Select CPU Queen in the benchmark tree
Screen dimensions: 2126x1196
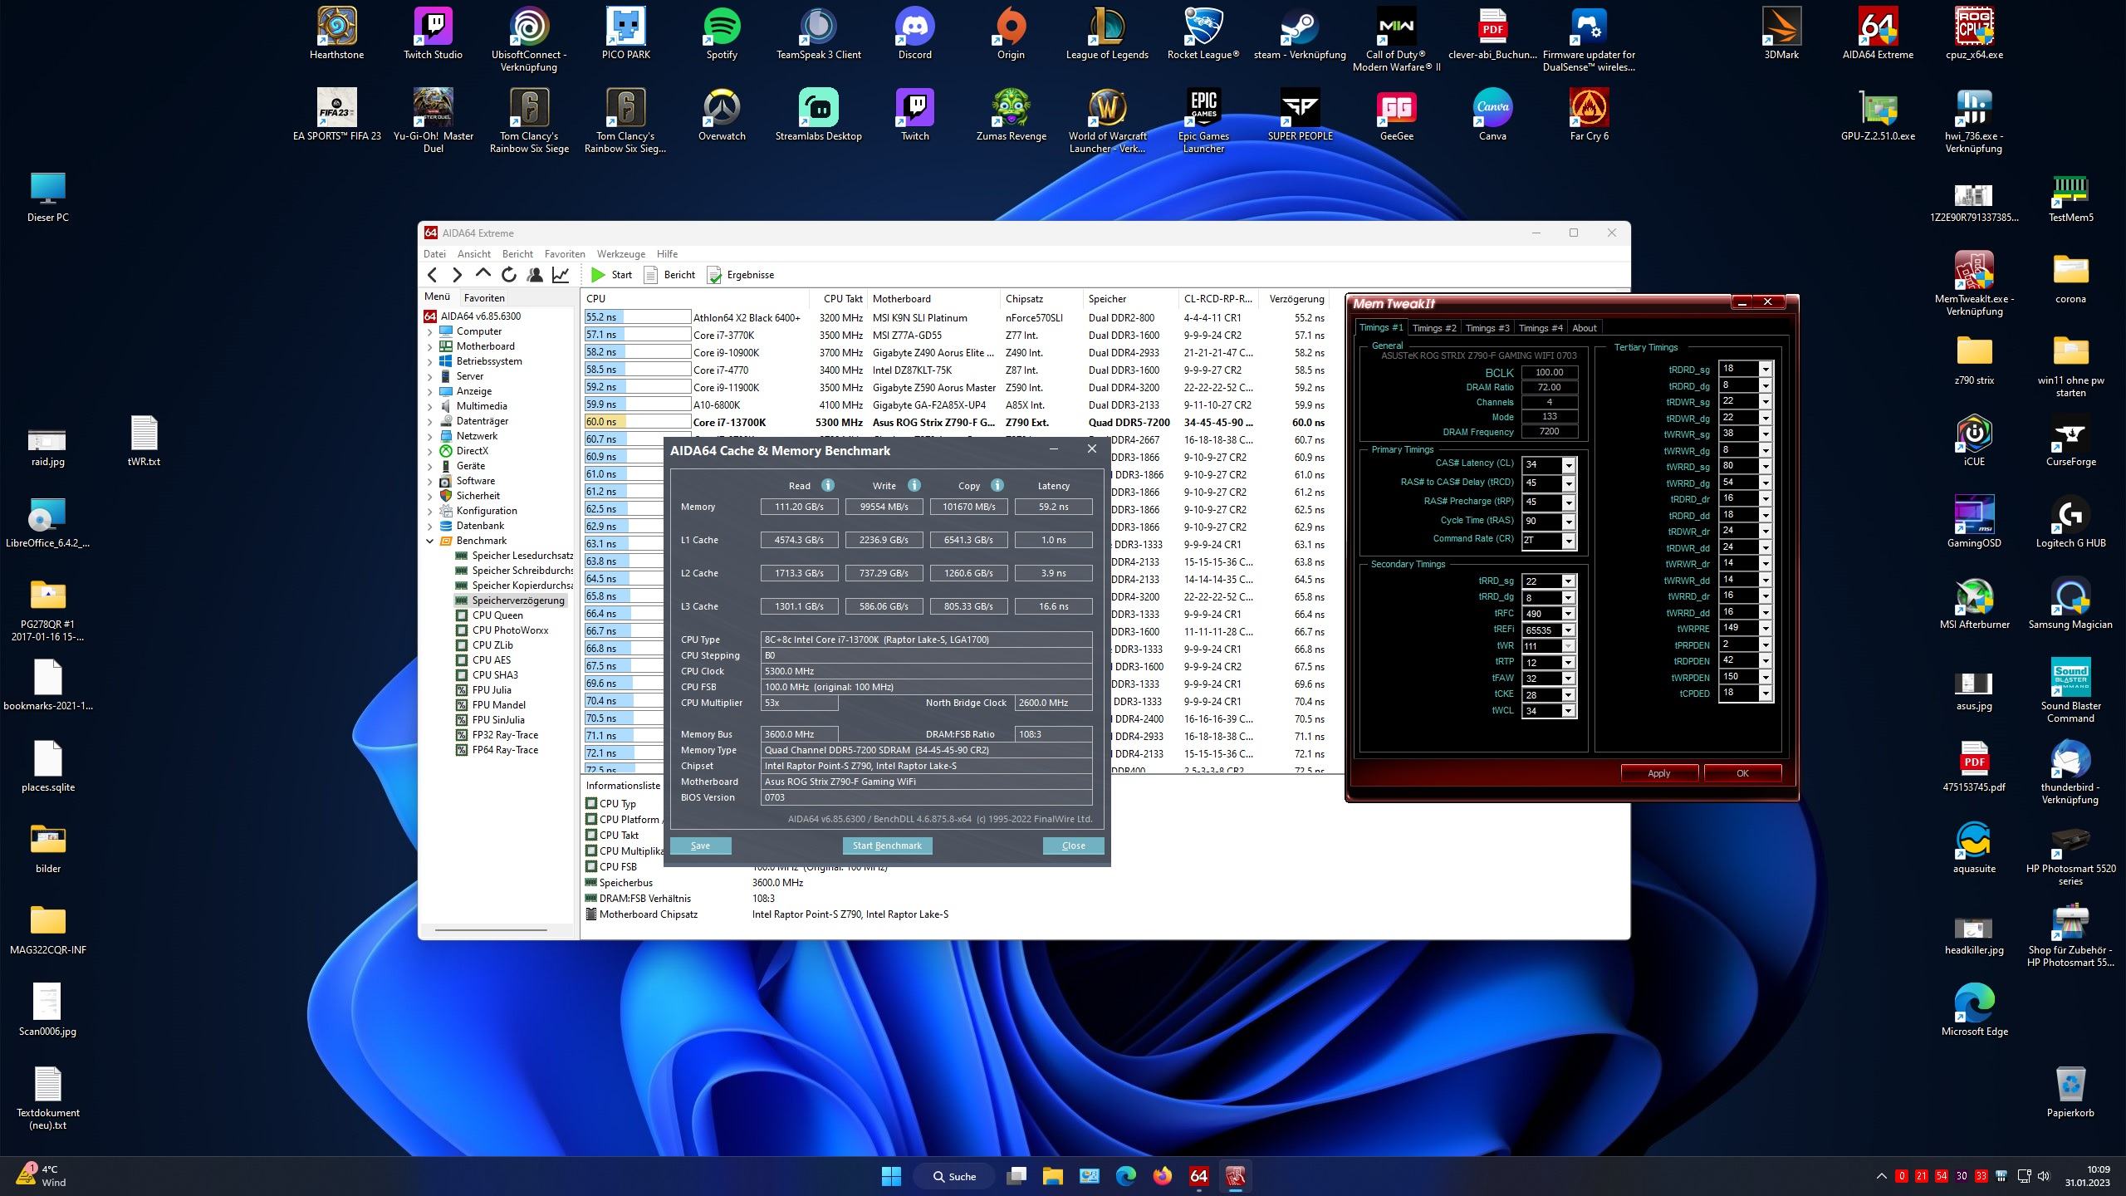(497, 615)
